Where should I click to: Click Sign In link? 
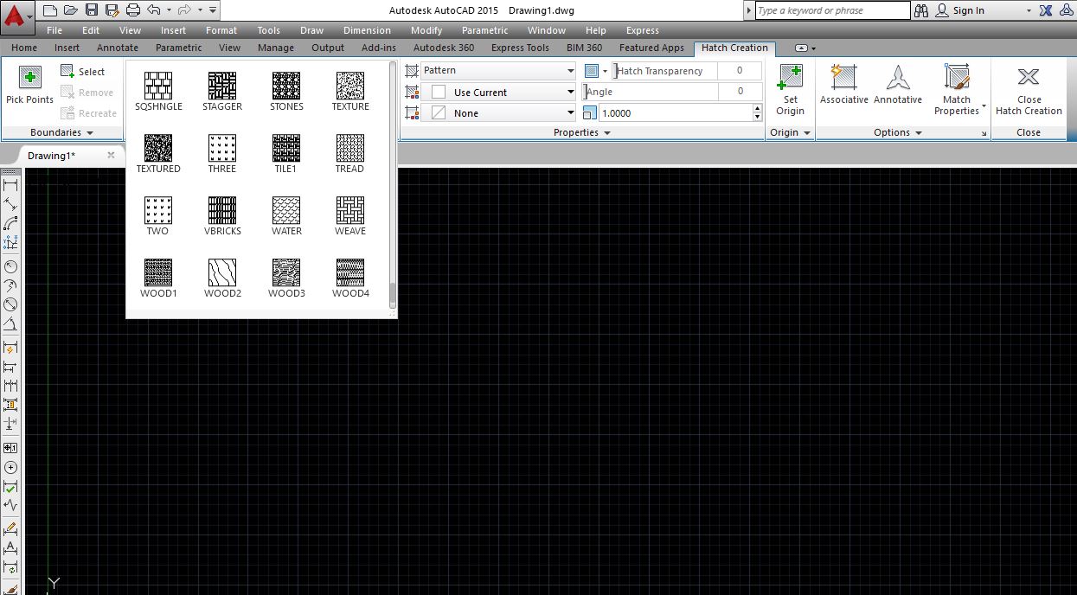968,10
